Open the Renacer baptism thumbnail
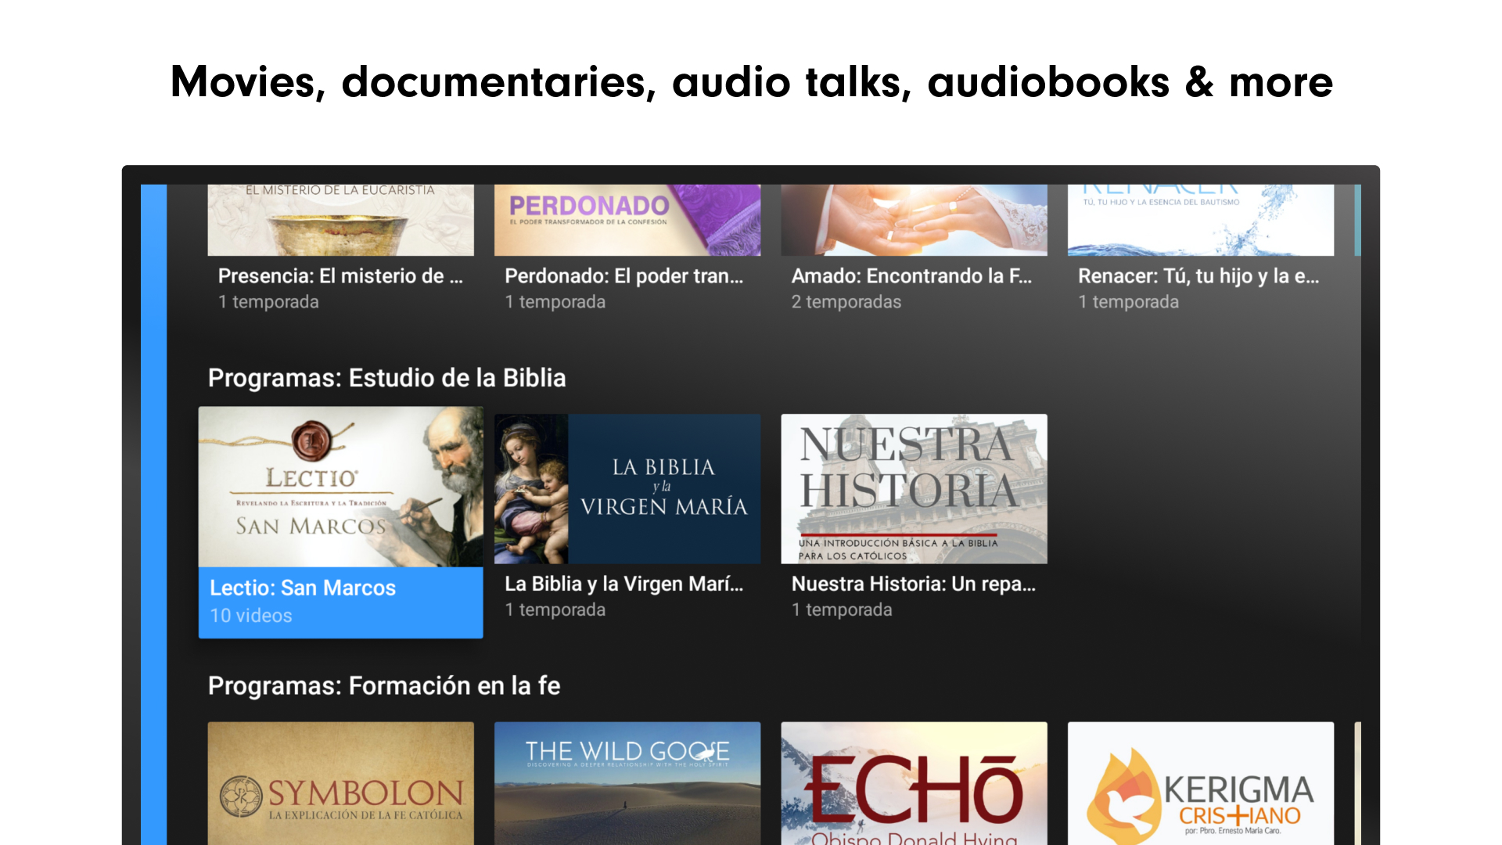 coord(1201,220)
